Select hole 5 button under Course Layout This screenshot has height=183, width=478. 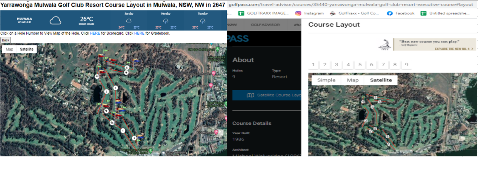click(360, 65)
